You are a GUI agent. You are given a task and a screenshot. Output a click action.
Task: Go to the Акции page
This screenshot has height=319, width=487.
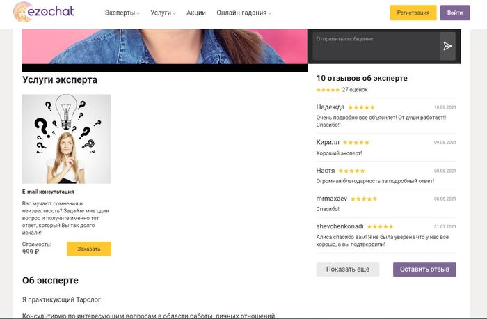195,13
